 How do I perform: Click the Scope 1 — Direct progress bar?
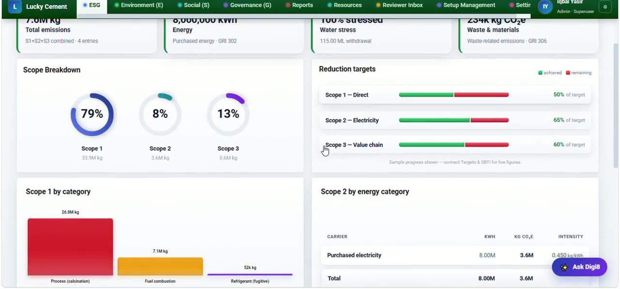[454, 95]
